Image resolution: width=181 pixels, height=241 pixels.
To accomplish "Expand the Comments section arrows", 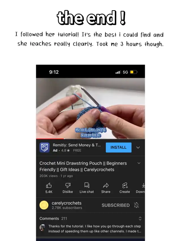I will [140, 219].
